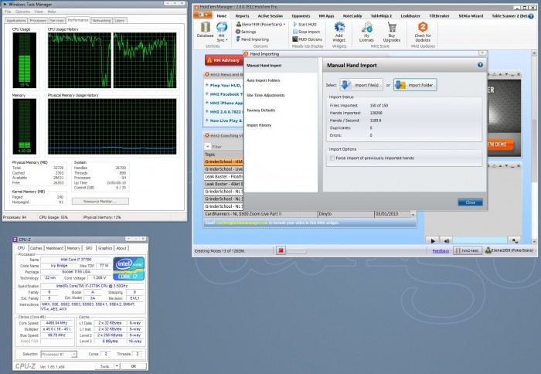Enable Force import of previously imported hands
541x374 pixels.
[333, 157]
